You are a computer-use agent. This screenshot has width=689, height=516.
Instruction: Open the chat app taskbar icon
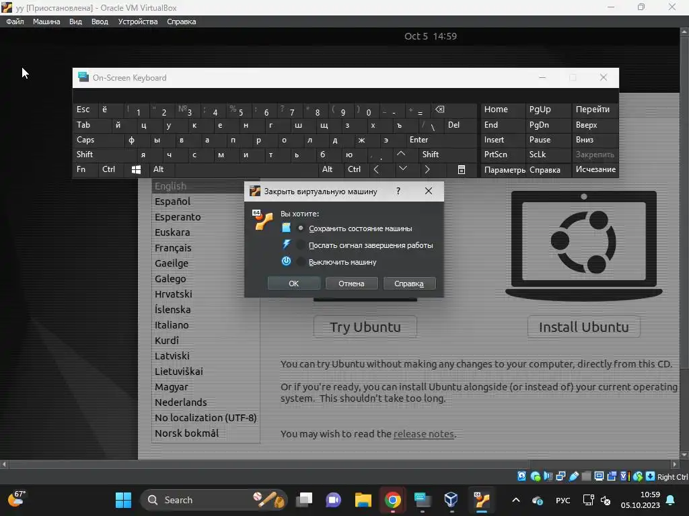click(334, 500)
